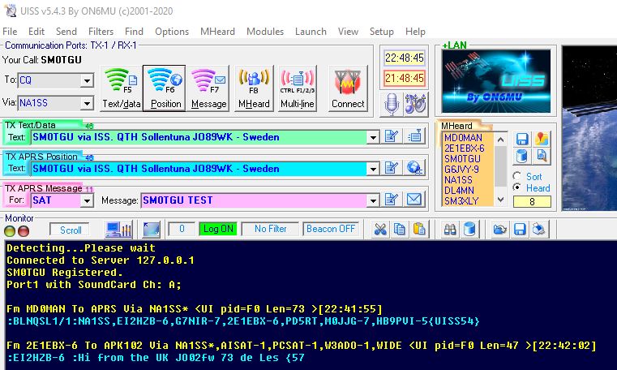
Task: Save the MHeard list with floppy icon
Action: point(522,139)
